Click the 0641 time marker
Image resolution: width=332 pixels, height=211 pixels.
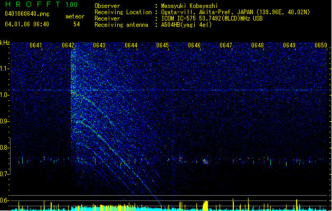(36, 45)
